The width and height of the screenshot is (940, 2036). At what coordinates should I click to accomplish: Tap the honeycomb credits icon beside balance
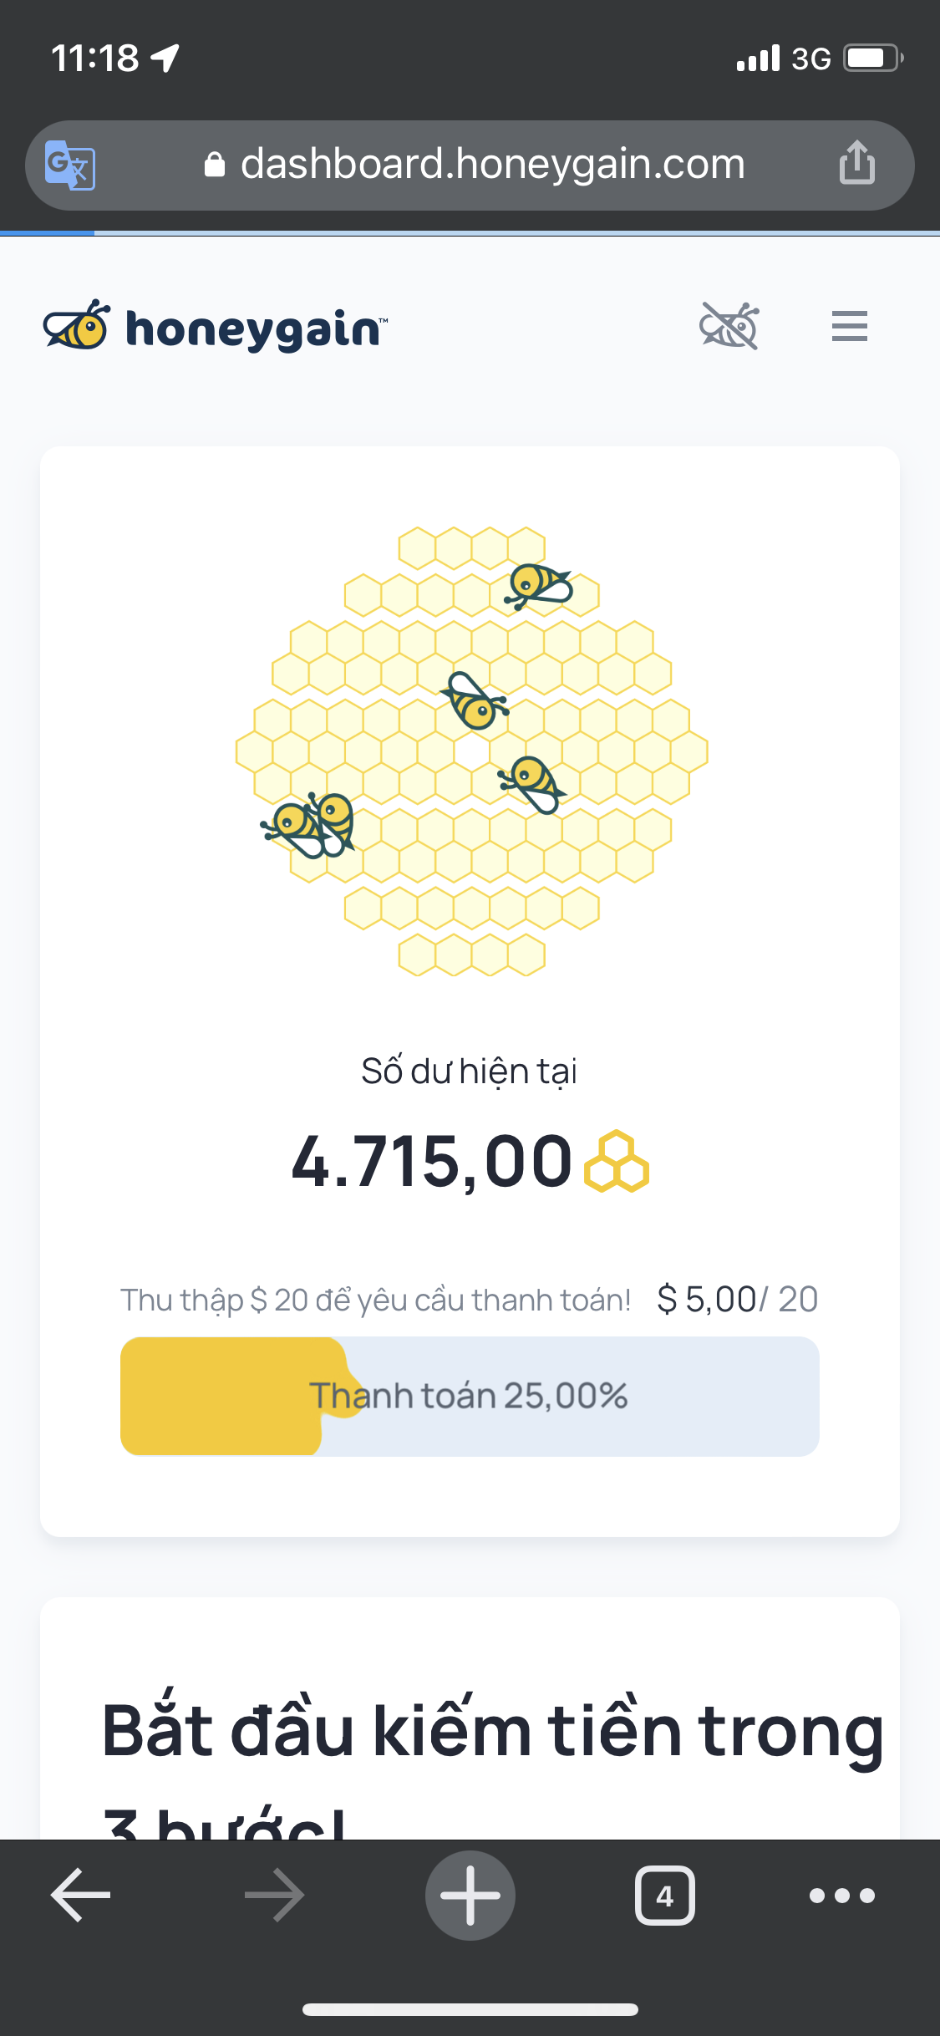pyautogui.click(x=617, y=1162)
